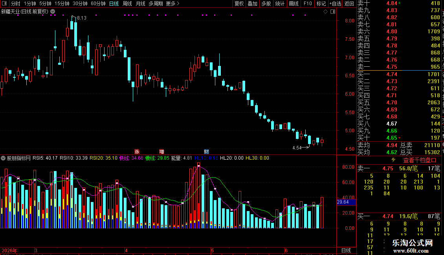This screenshot has height=255, width=444.
Task: Click the 买均 average price 4.62
Action: pyautogui.click(x=392, y=152)
